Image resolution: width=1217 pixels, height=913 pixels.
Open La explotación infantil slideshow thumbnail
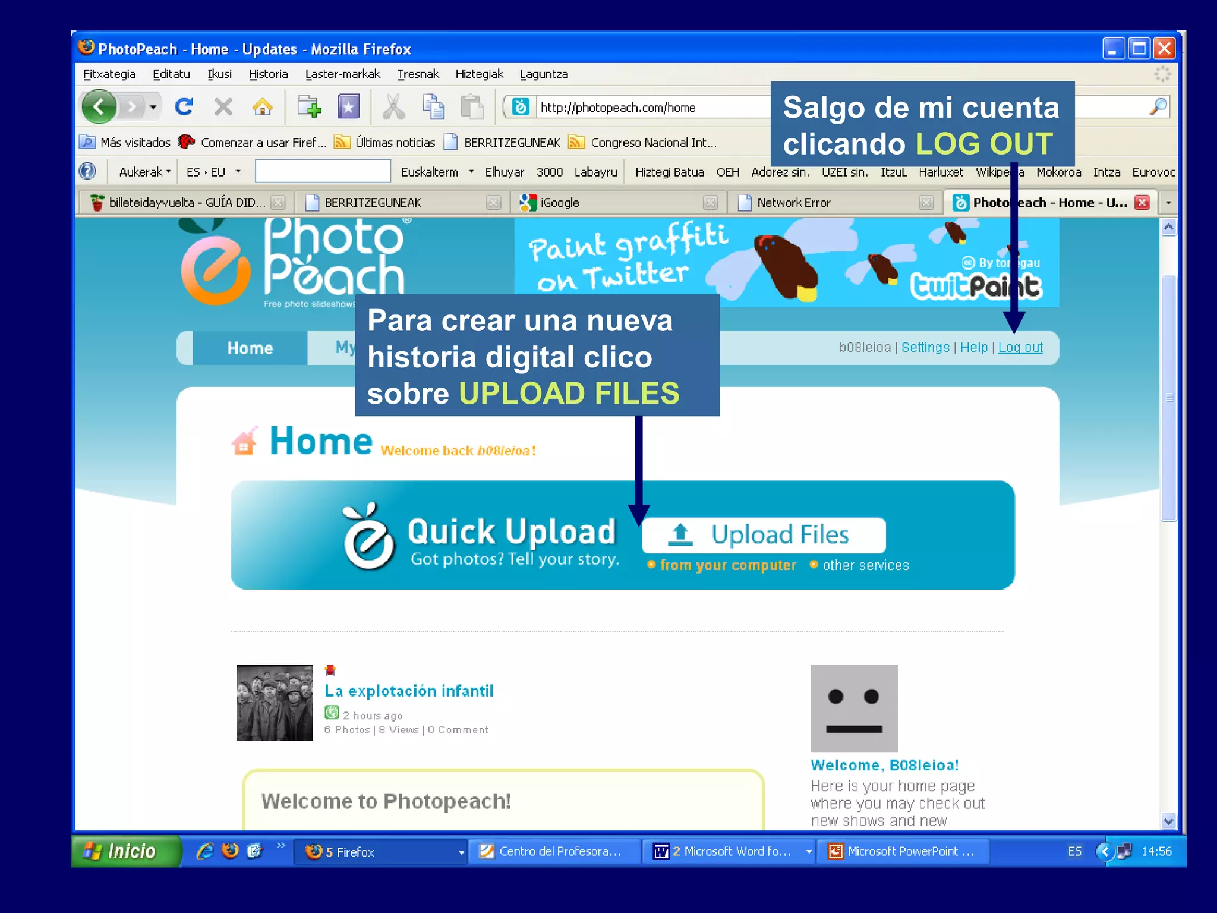point(275,703)
